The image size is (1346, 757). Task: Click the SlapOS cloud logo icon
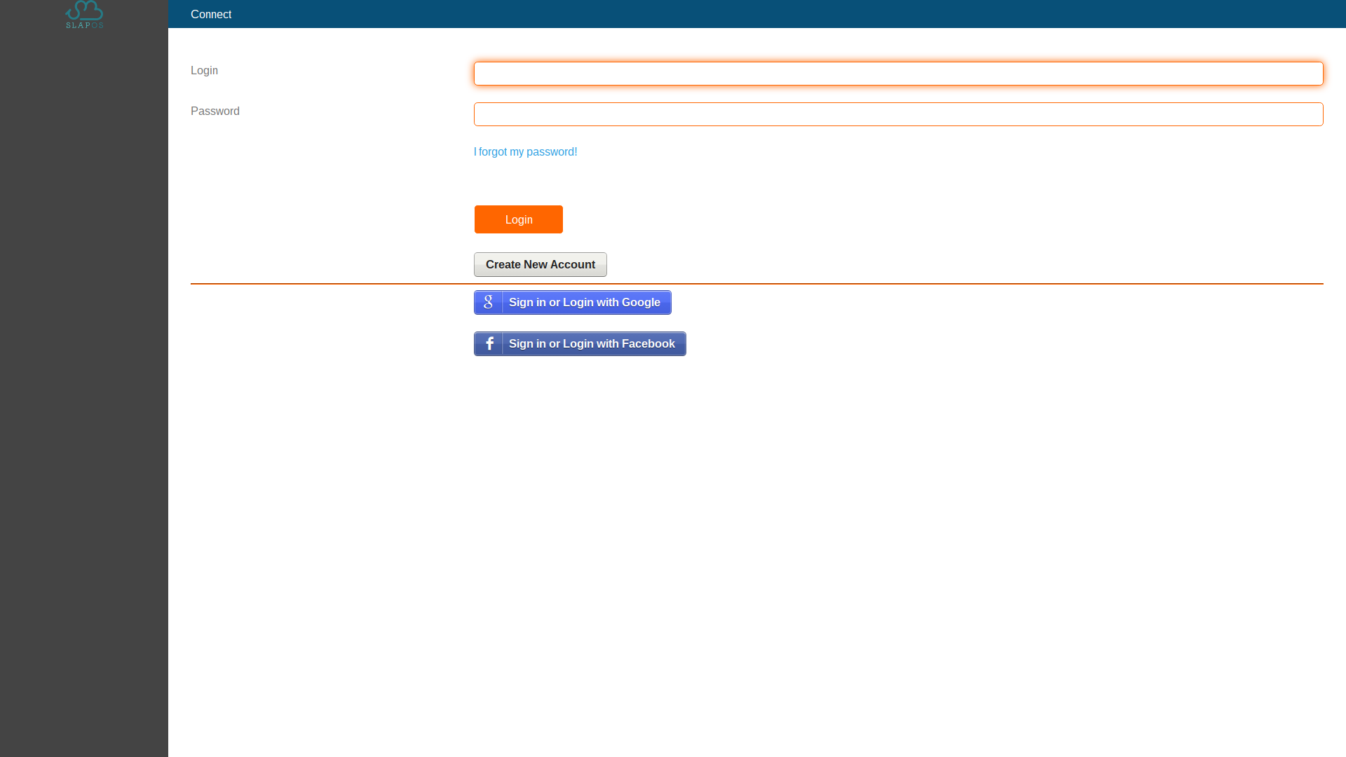83,14
